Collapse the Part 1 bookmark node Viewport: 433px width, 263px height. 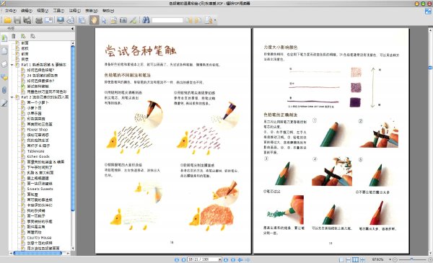pos(12,65)
